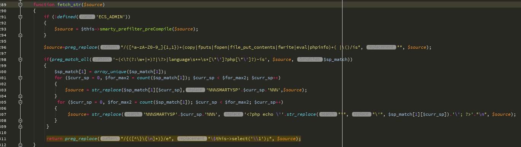Click the 'replacement:' hint on the return line
This screenshot has width=521, height=147.
click(193, 139)
